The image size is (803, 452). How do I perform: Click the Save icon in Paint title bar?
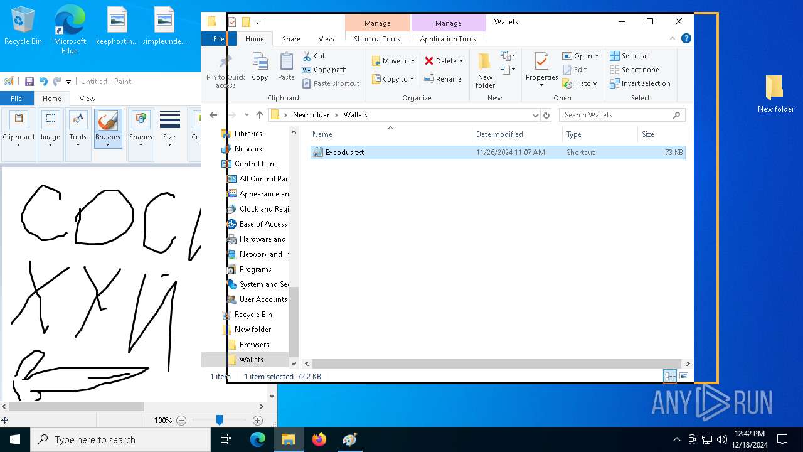coord(29,82)
